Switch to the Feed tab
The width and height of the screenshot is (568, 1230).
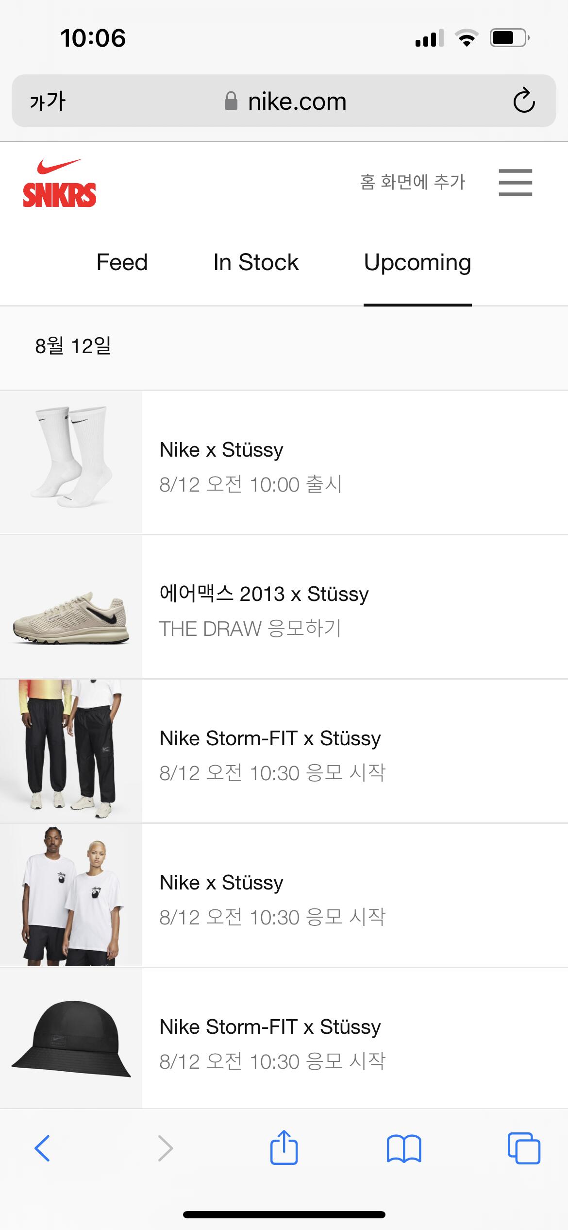[x=122, y=262]
